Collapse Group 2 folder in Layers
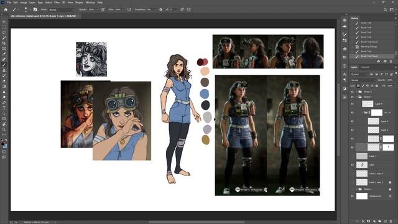The image size is (398, 224). click(x=357, y=97)
